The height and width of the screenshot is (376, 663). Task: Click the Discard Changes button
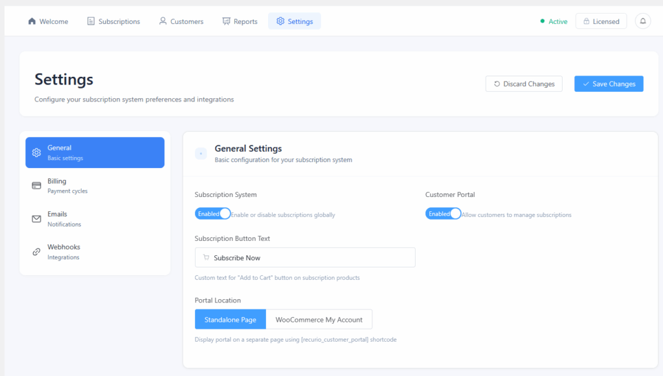(524, 84)
